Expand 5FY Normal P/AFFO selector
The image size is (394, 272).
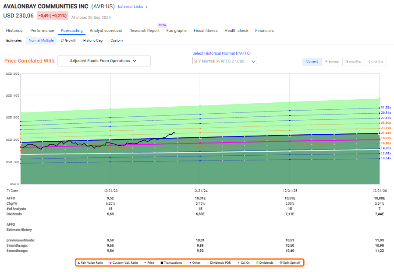225,61
